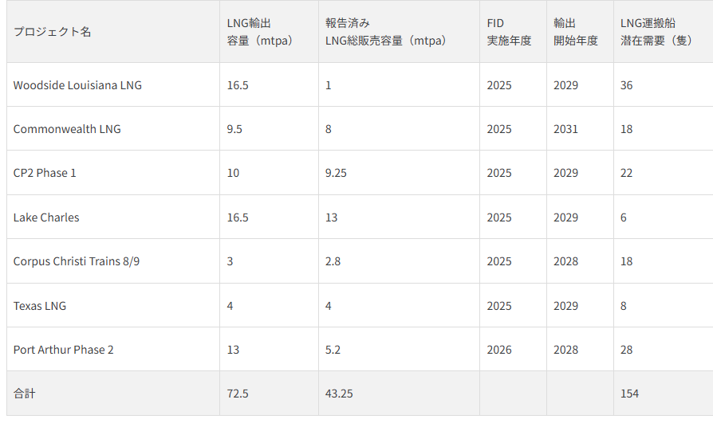713x427 pixels.
Task: Click the Port Arthur Phase 2 cell
Action: pyautogui.click(x=63, y=350)
